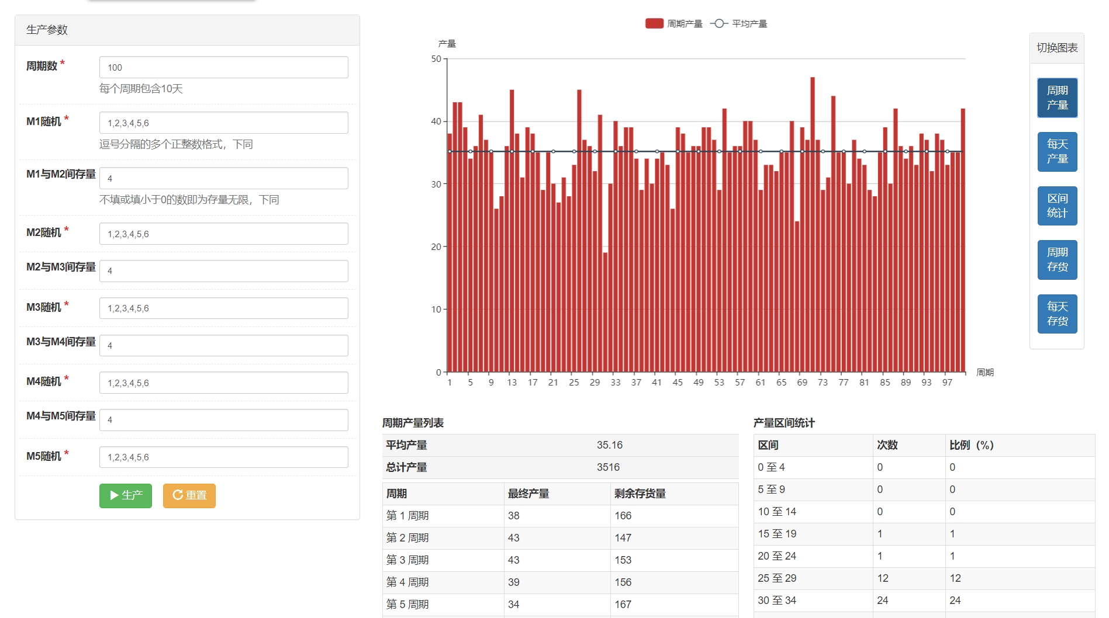1109x618 pixels.
Task: Click the 产量区间统计 heading
Action: tap(784, 423)
